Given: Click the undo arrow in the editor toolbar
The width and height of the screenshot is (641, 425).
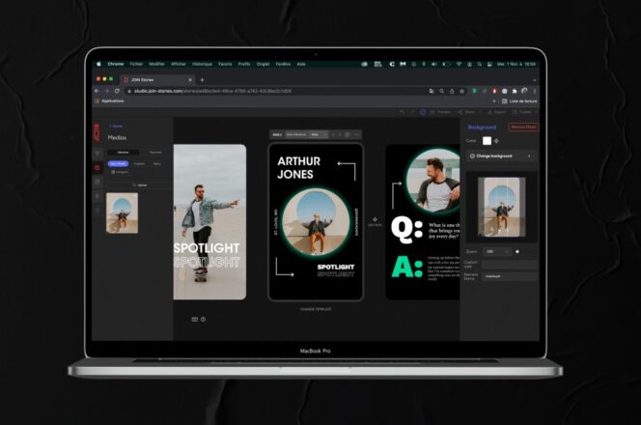Looking at the screenshot, I should coord(402,112).
